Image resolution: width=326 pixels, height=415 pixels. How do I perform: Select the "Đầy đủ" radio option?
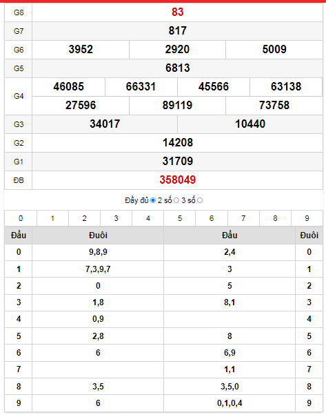click(x=153, y=201)
